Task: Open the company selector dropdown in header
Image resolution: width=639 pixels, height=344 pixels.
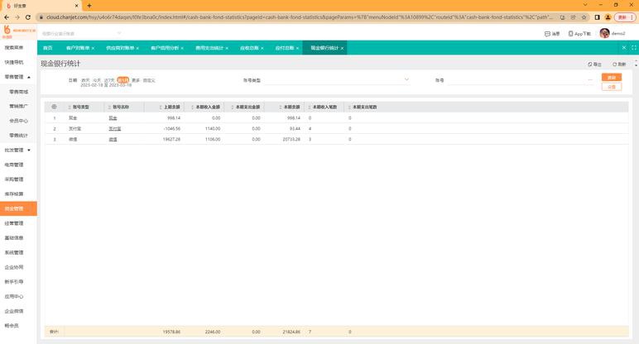Action: click(119, 33)
